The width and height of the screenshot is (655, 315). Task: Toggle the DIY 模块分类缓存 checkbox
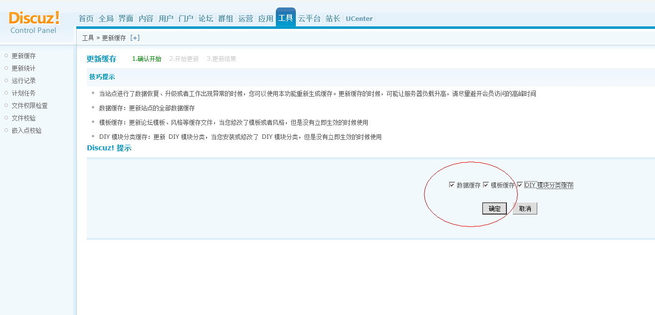coord(520,185)
